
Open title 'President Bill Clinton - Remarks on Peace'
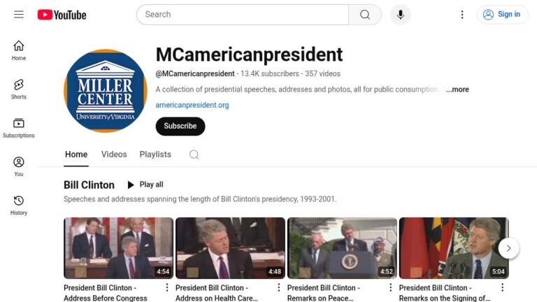point(324,293)
